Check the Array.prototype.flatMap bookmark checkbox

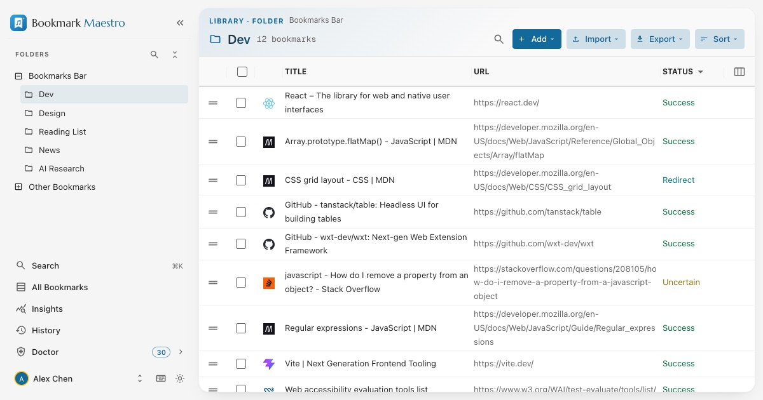241,142
